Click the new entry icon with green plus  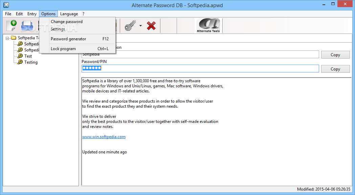click(11, 25)
